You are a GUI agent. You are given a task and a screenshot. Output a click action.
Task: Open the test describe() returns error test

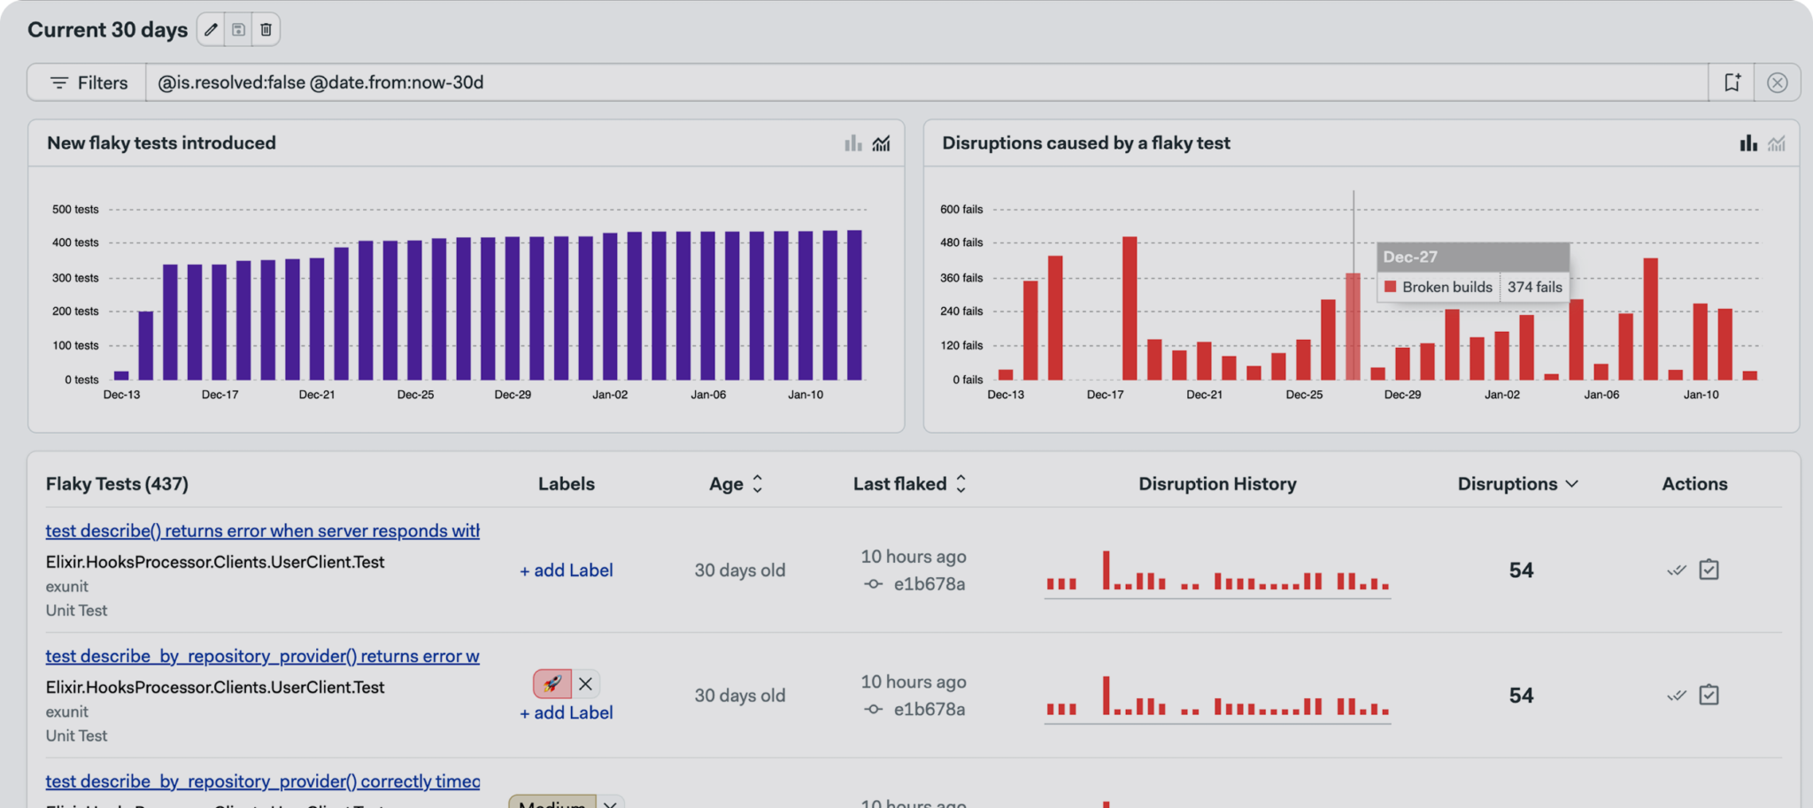(262, 530)
